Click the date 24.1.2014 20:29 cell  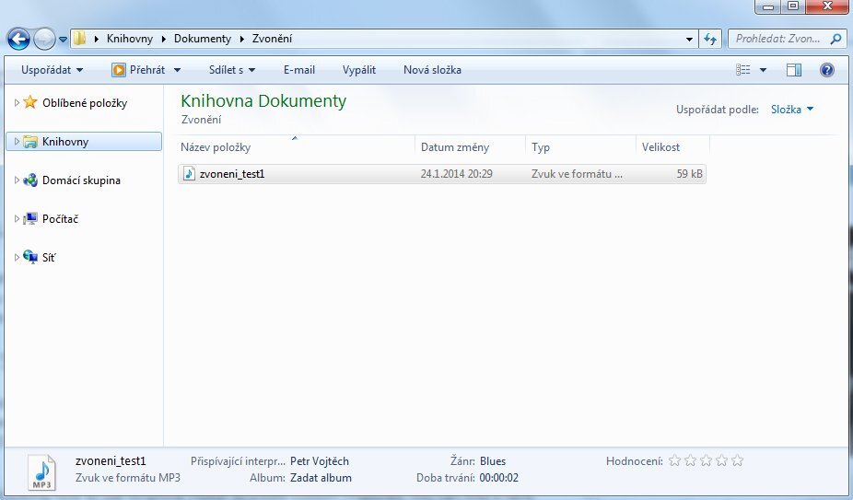pyautogui.click(x=456, y=174)
